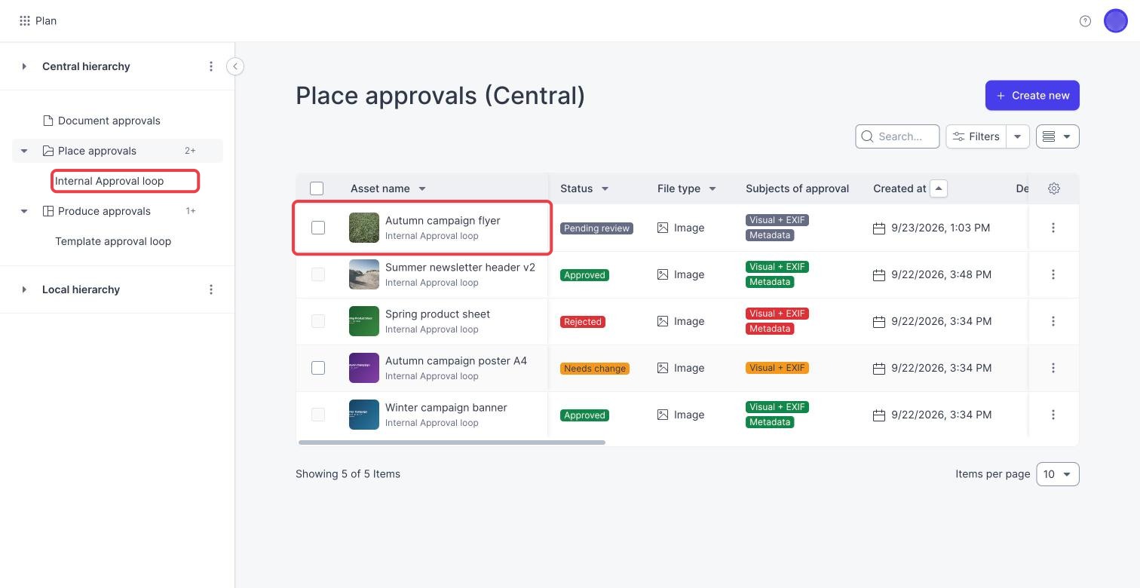Open the user profile avatar

pyautogui.click(x=1115, y=21)
